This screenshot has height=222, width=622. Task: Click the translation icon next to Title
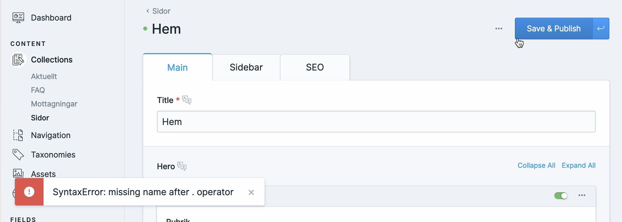[187, 100]
